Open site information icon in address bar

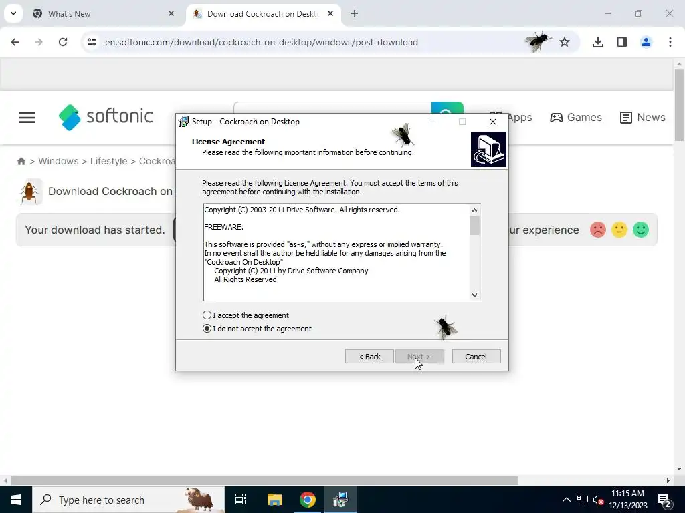tap(91, 42)
